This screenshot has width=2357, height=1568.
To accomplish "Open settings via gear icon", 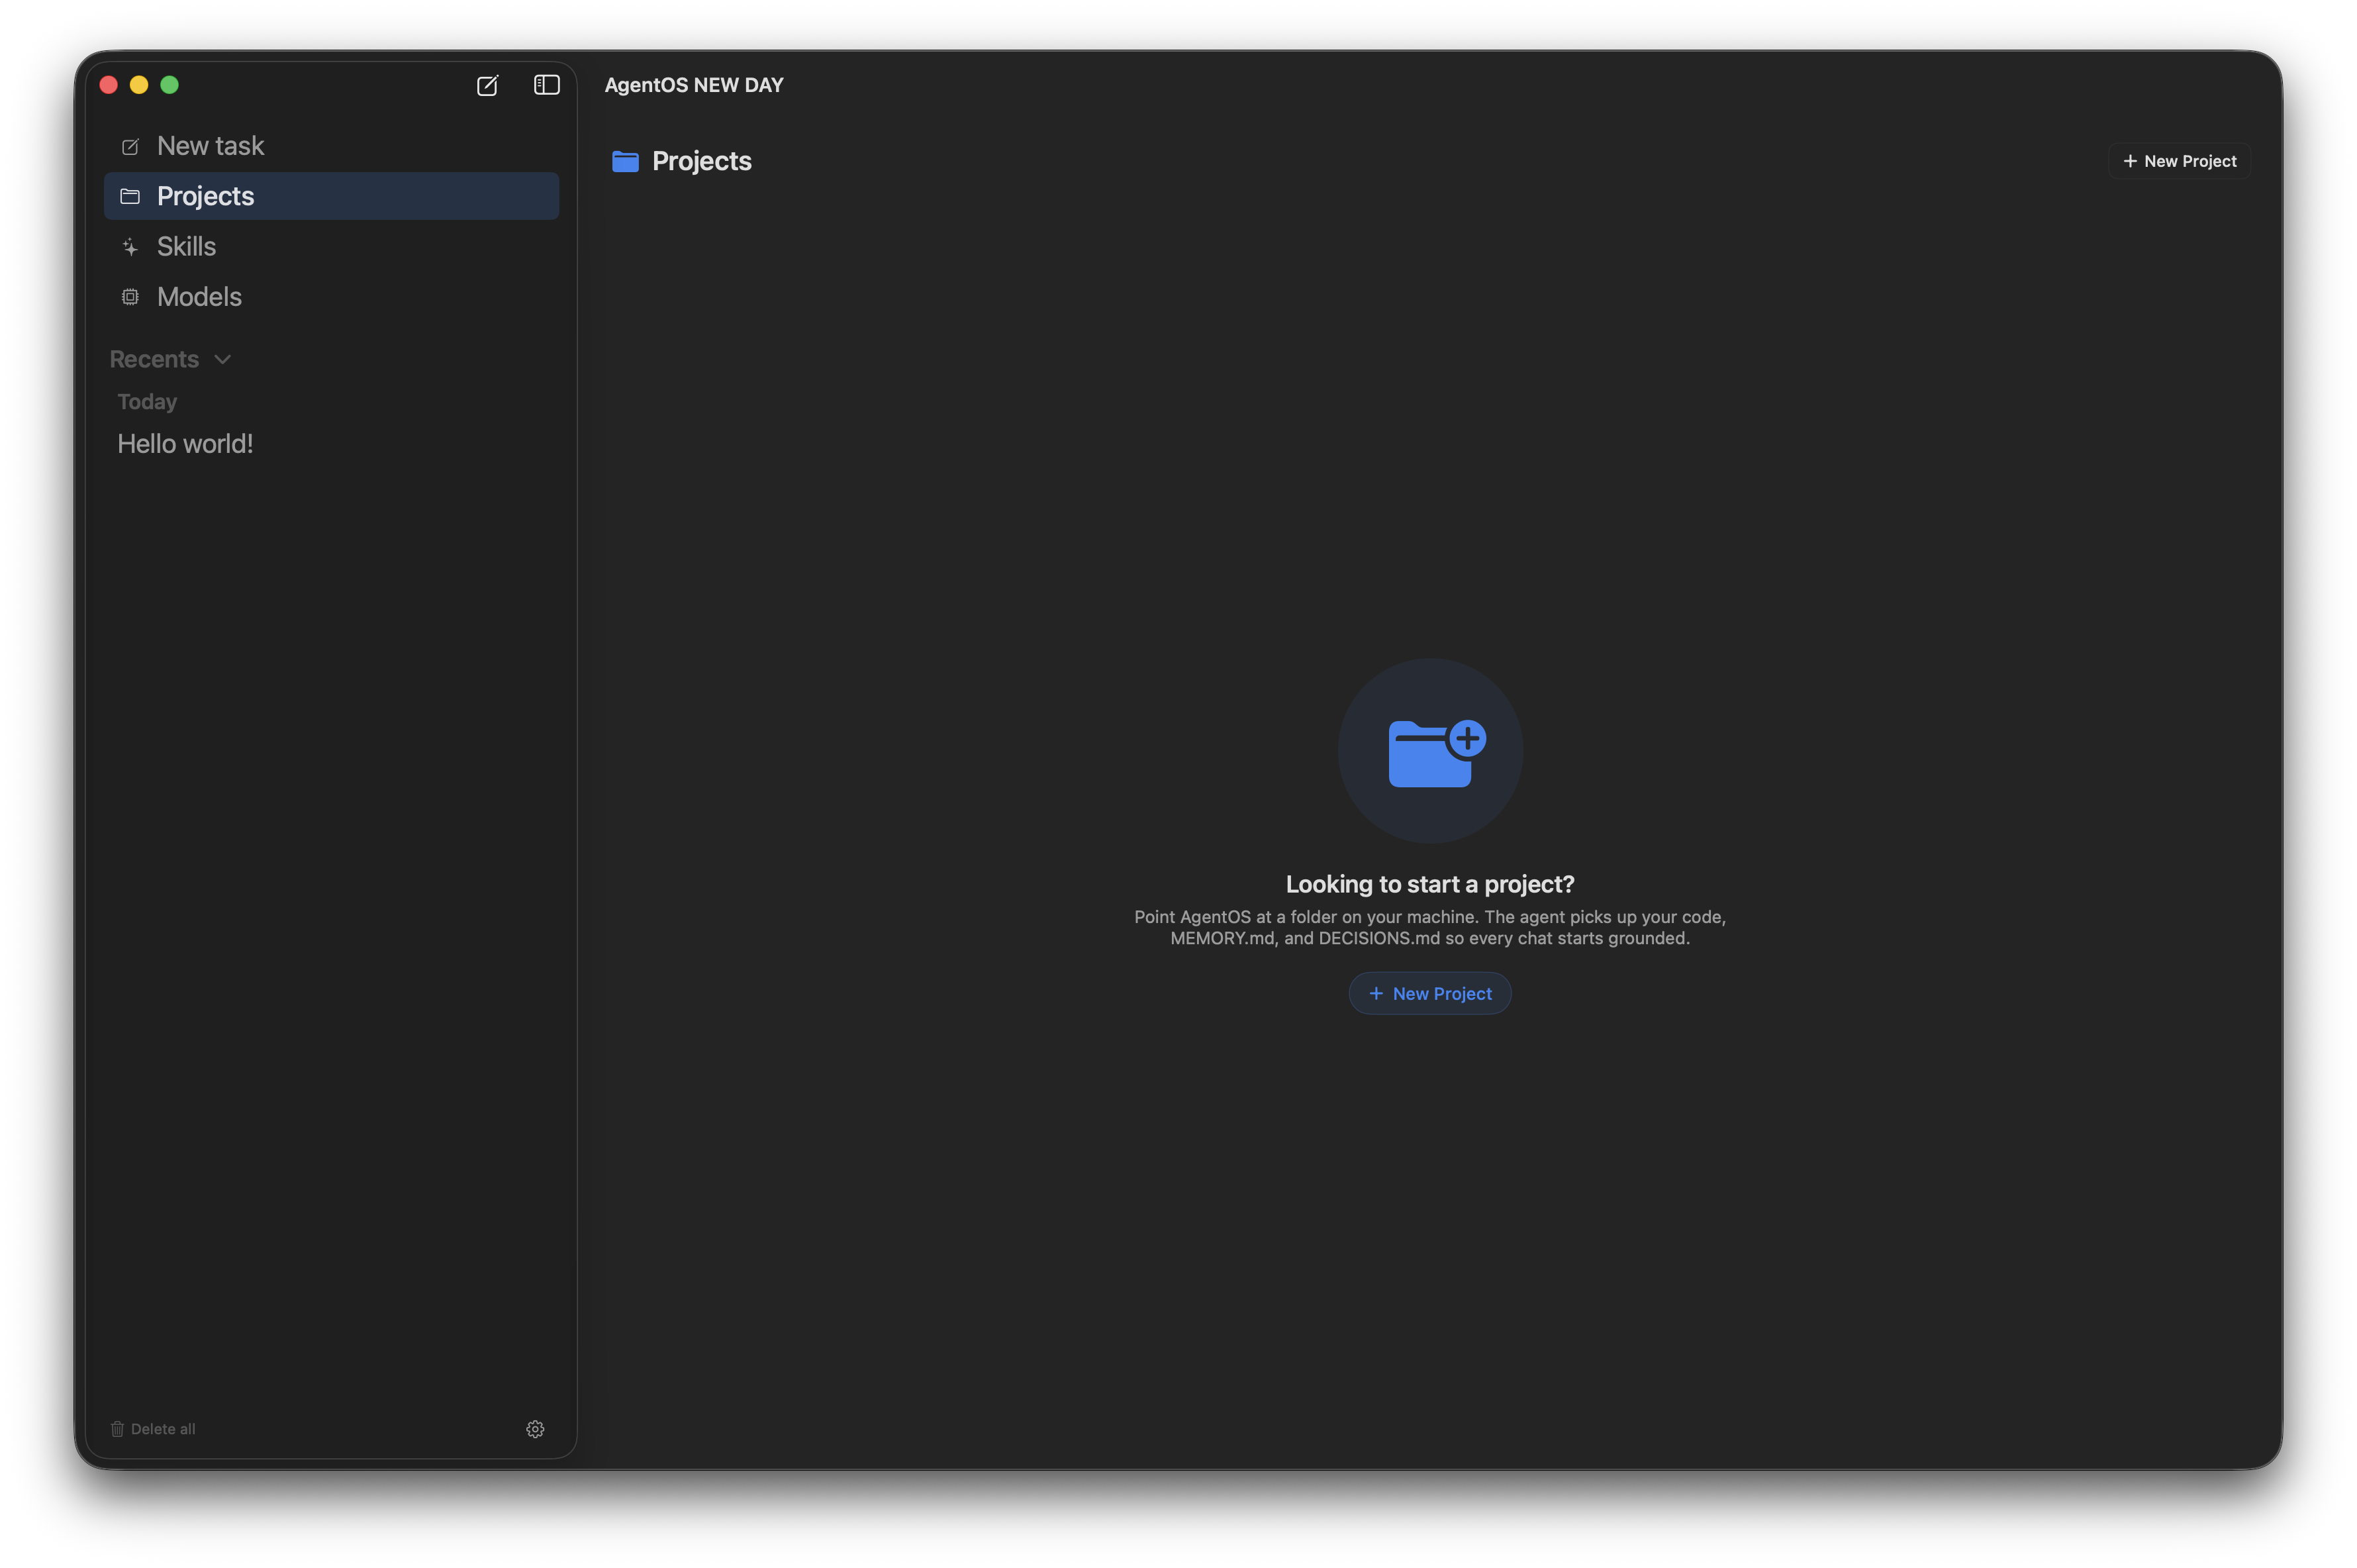I will (x=535, y=1429).
